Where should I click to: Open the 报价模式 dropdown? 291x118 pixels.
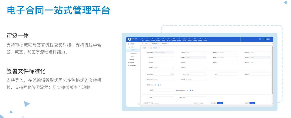(164, 67)
